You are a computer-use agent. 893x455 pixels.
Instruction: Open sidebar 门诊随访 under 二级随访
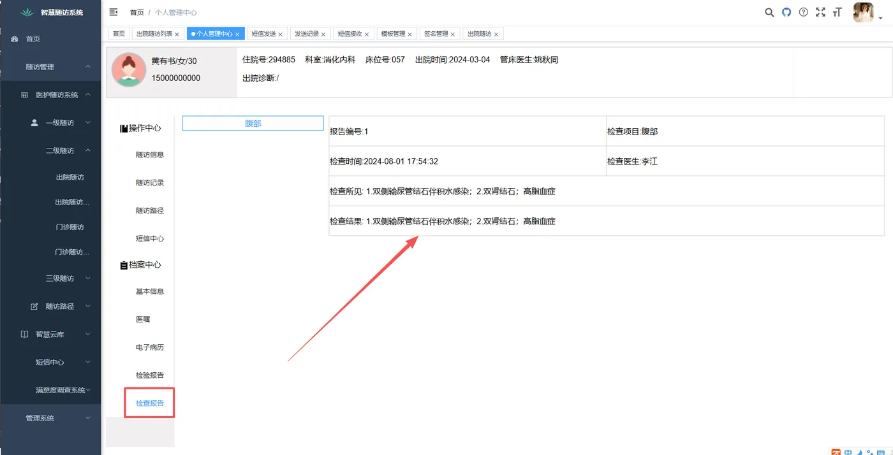[70, 227]
